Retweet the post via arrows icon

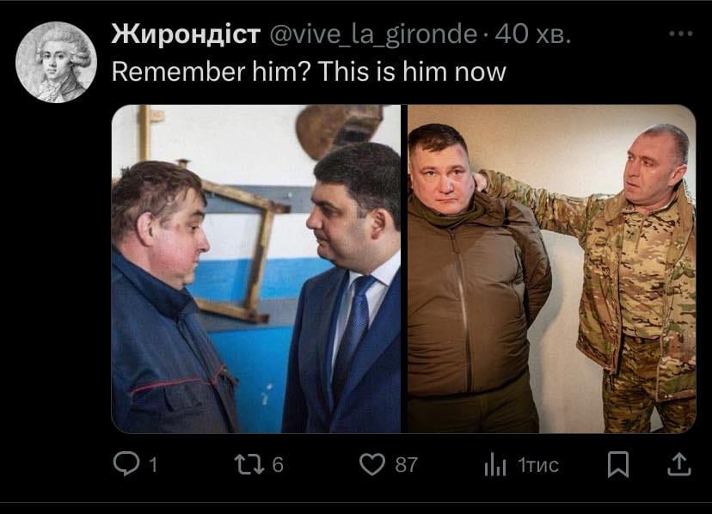coord(249,464)
